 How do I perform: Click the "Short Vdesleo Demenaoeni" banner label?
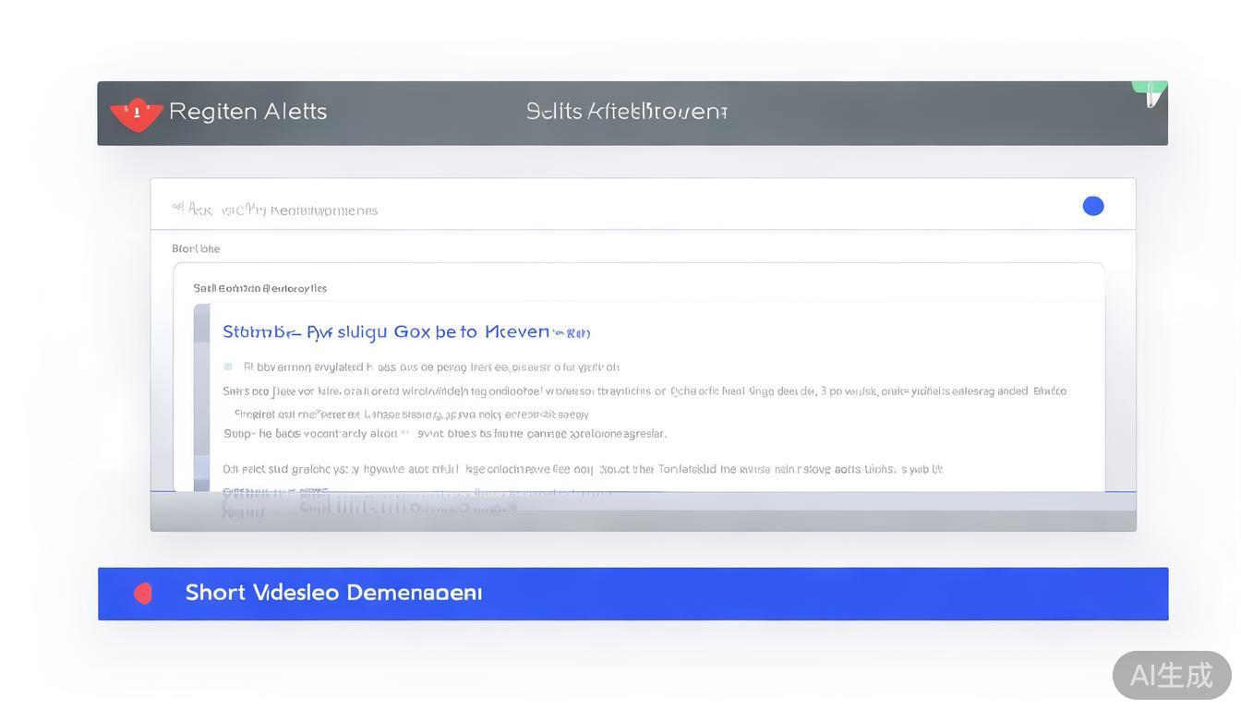pos(333,593)
